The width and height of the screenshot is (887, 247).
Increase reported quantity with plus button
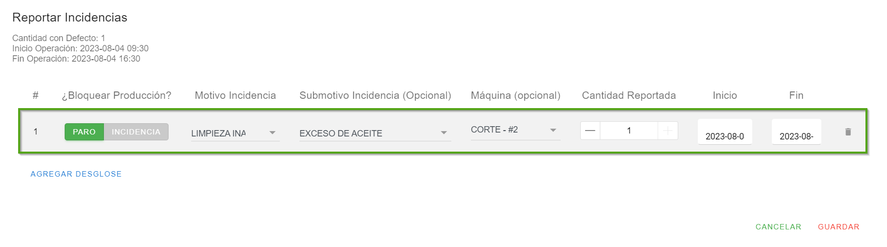click(x=667, y=131)
